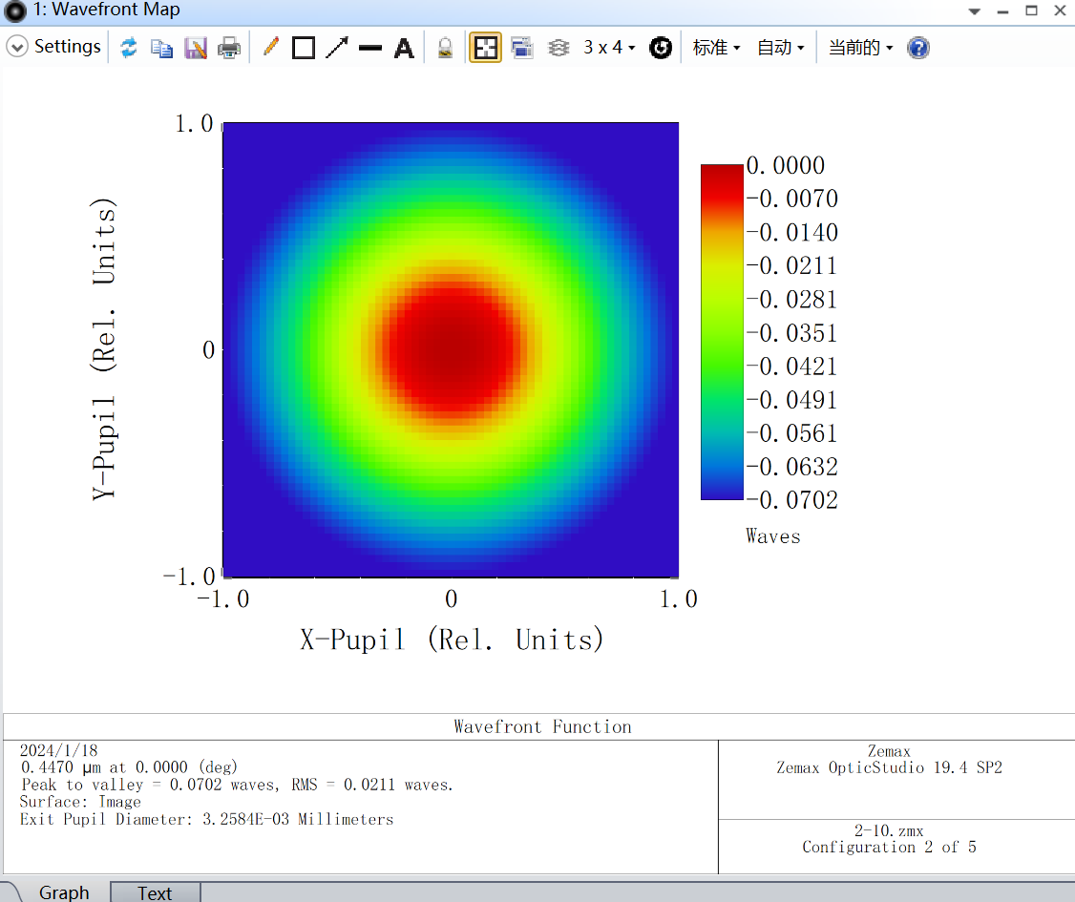Open the window title dropdown arrow
1075x902 pixels.
point(974,10)
